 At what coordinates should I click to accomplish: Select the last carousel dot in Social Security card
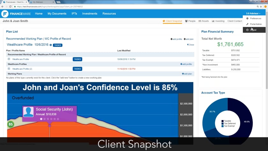58,119
